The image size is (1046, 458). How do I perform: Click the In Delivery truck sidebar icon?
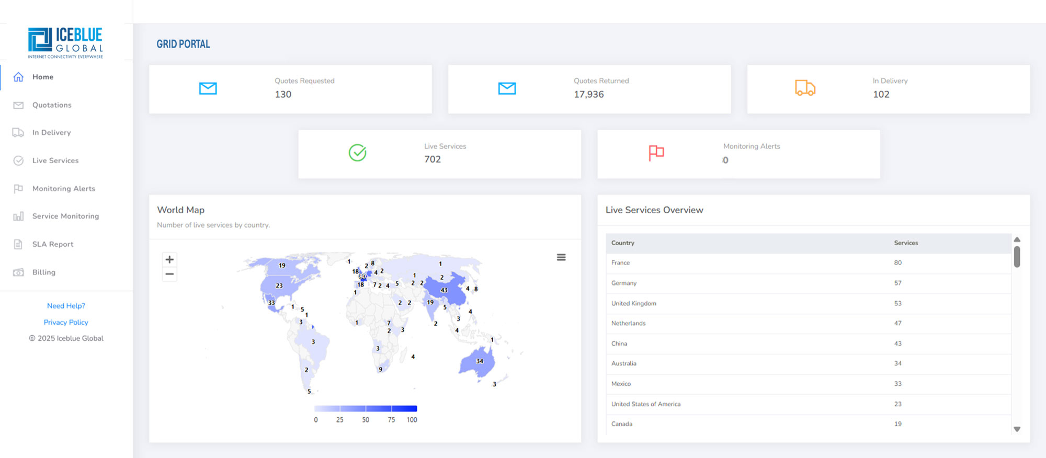coord(18,133)
